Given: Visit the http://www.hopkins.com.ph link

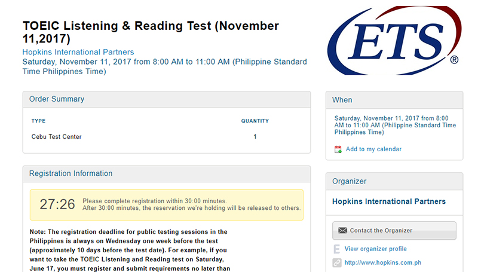Looking at the screenshot, I should click(x=383, y=262).
